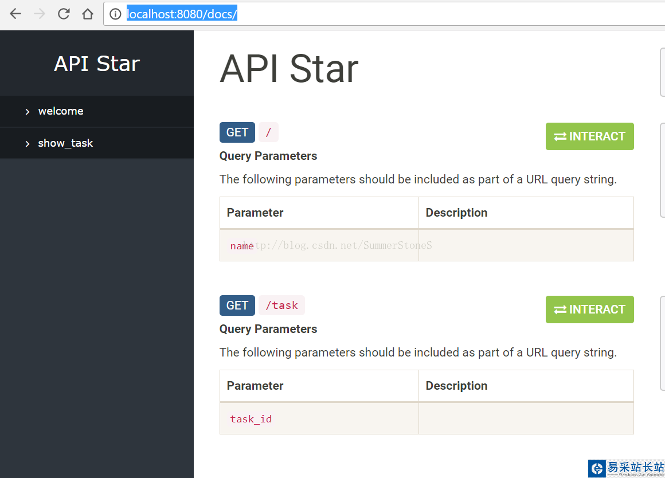Click the GET badge beside the / path
This screenshot has width=665, height=478.
pyautogui.click(x=237, y=132)
